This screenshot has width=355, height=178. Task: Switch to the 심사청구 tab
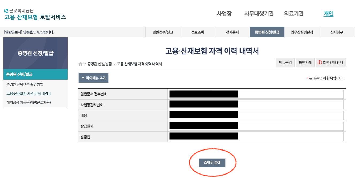(x=337, y=32)
